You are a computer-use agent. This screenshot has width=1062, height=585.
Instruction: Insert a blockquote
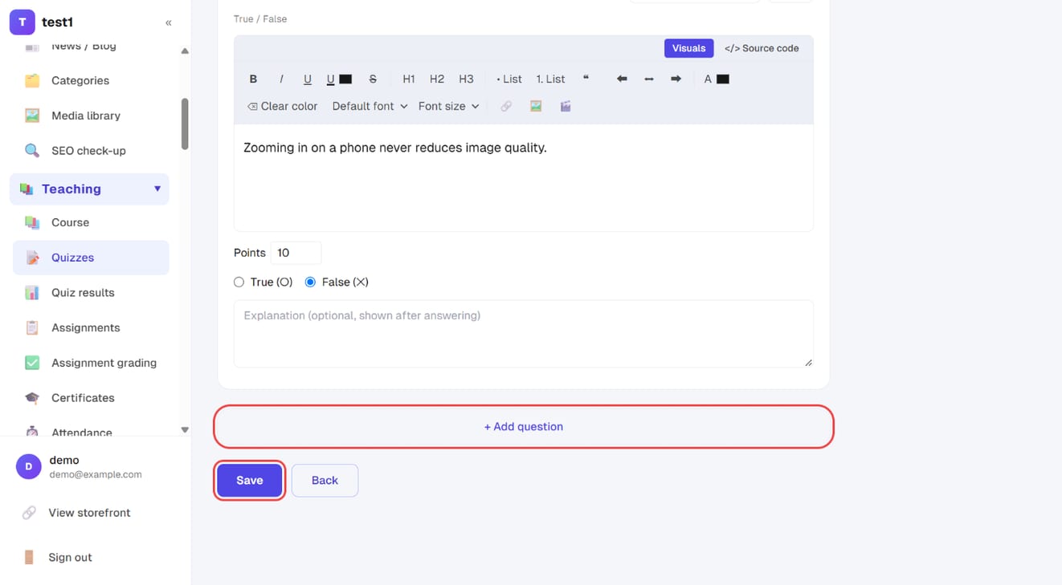point(586,79)
